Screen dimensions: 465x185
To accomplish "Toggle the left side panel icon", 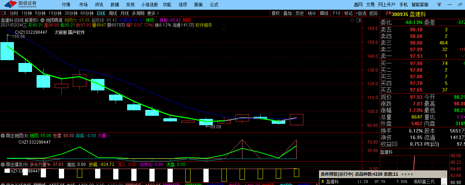I will tap(3, 13).
